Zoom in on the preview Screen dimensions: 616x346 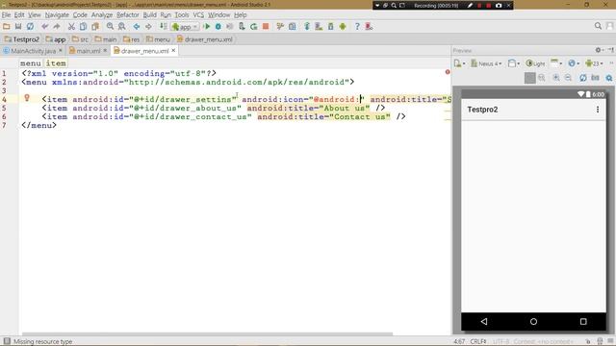[x=556, y=78]
